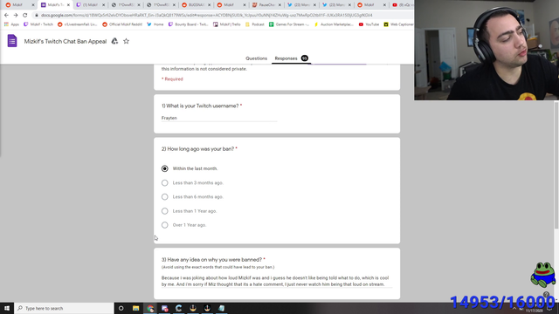
Task: Switch to the YouTube (9) xQc browser tab
Action: [402, 5]
